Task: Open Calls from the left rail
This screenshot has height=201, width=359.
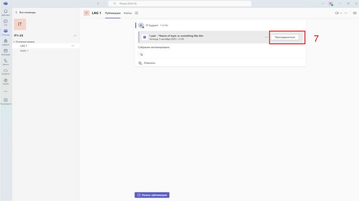Action: click(6, 62)
